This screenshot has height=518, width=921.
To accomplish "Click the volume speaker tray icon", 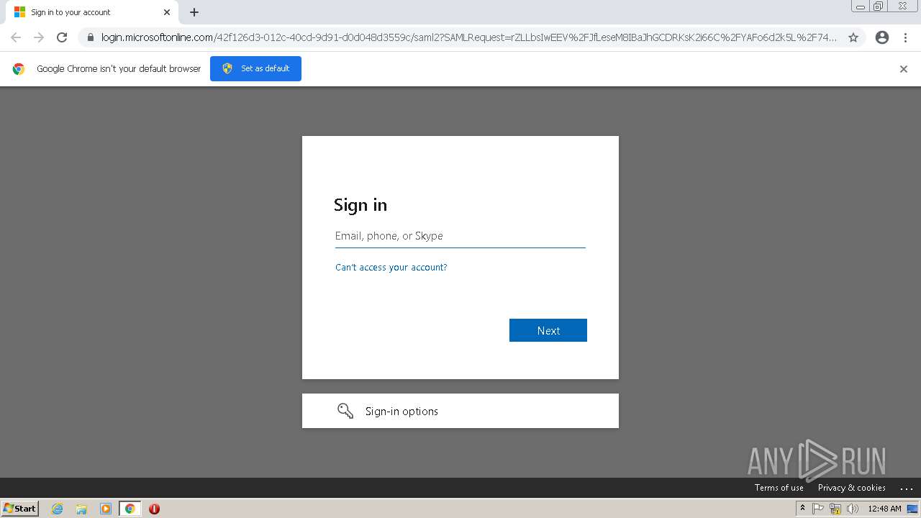I will (x=853, y=509).
